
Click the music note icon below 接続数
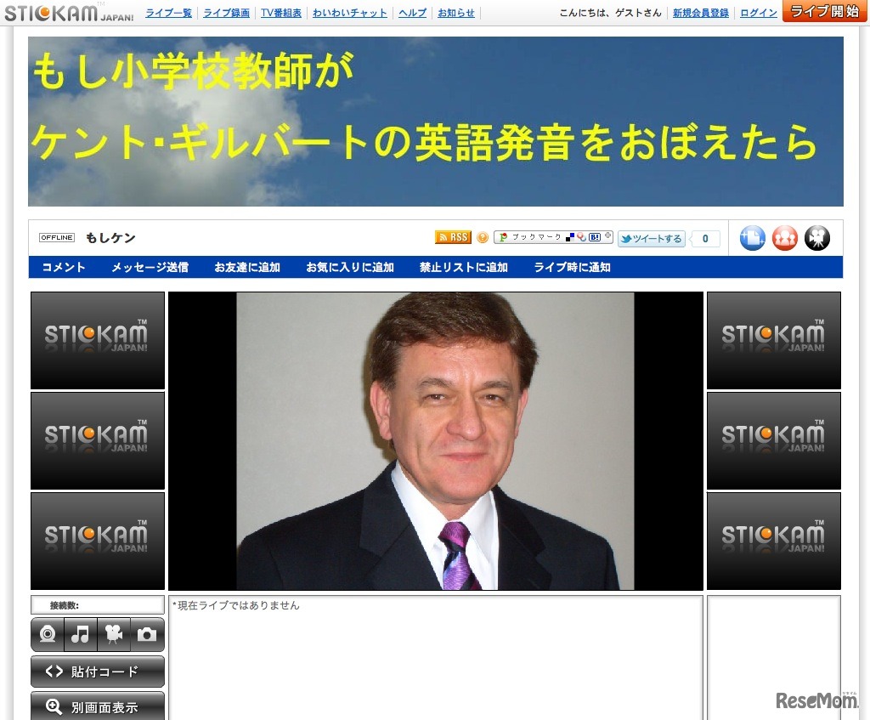[80, 635]
